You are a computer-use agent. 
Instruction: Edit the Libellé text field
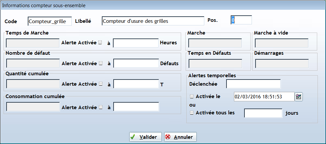tap(153, 21)
